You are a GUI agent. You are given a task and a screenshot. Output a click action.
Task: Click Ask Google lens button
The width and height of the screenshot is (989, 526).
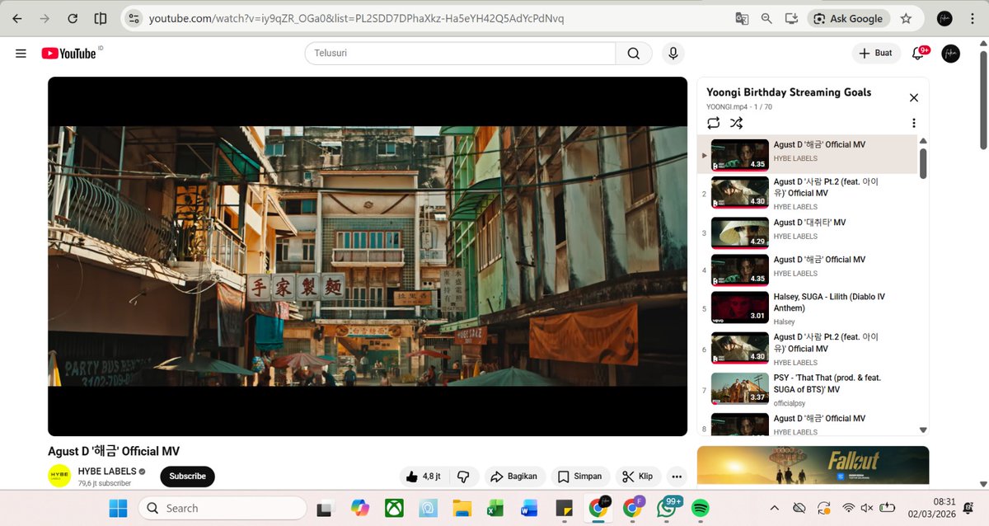click(848, 18)
